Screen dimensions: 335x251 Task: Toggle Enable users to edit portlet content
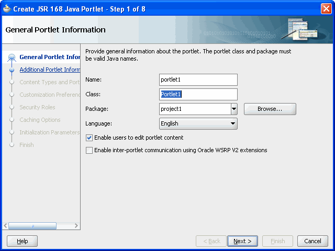pyautogui.click(x=90, y=138)
